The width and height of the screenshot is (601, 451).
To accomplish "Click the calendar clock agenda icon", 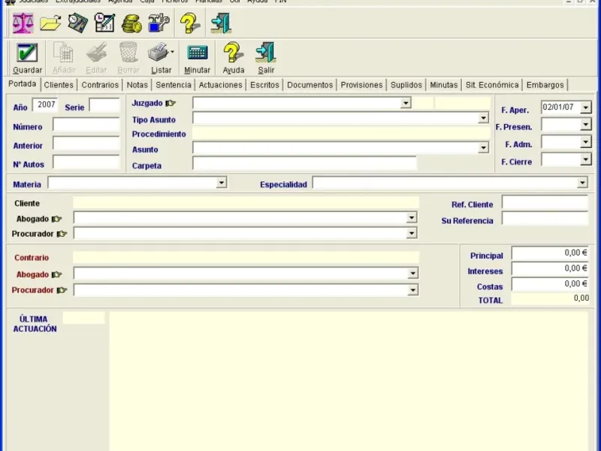I will coord(104,23).
